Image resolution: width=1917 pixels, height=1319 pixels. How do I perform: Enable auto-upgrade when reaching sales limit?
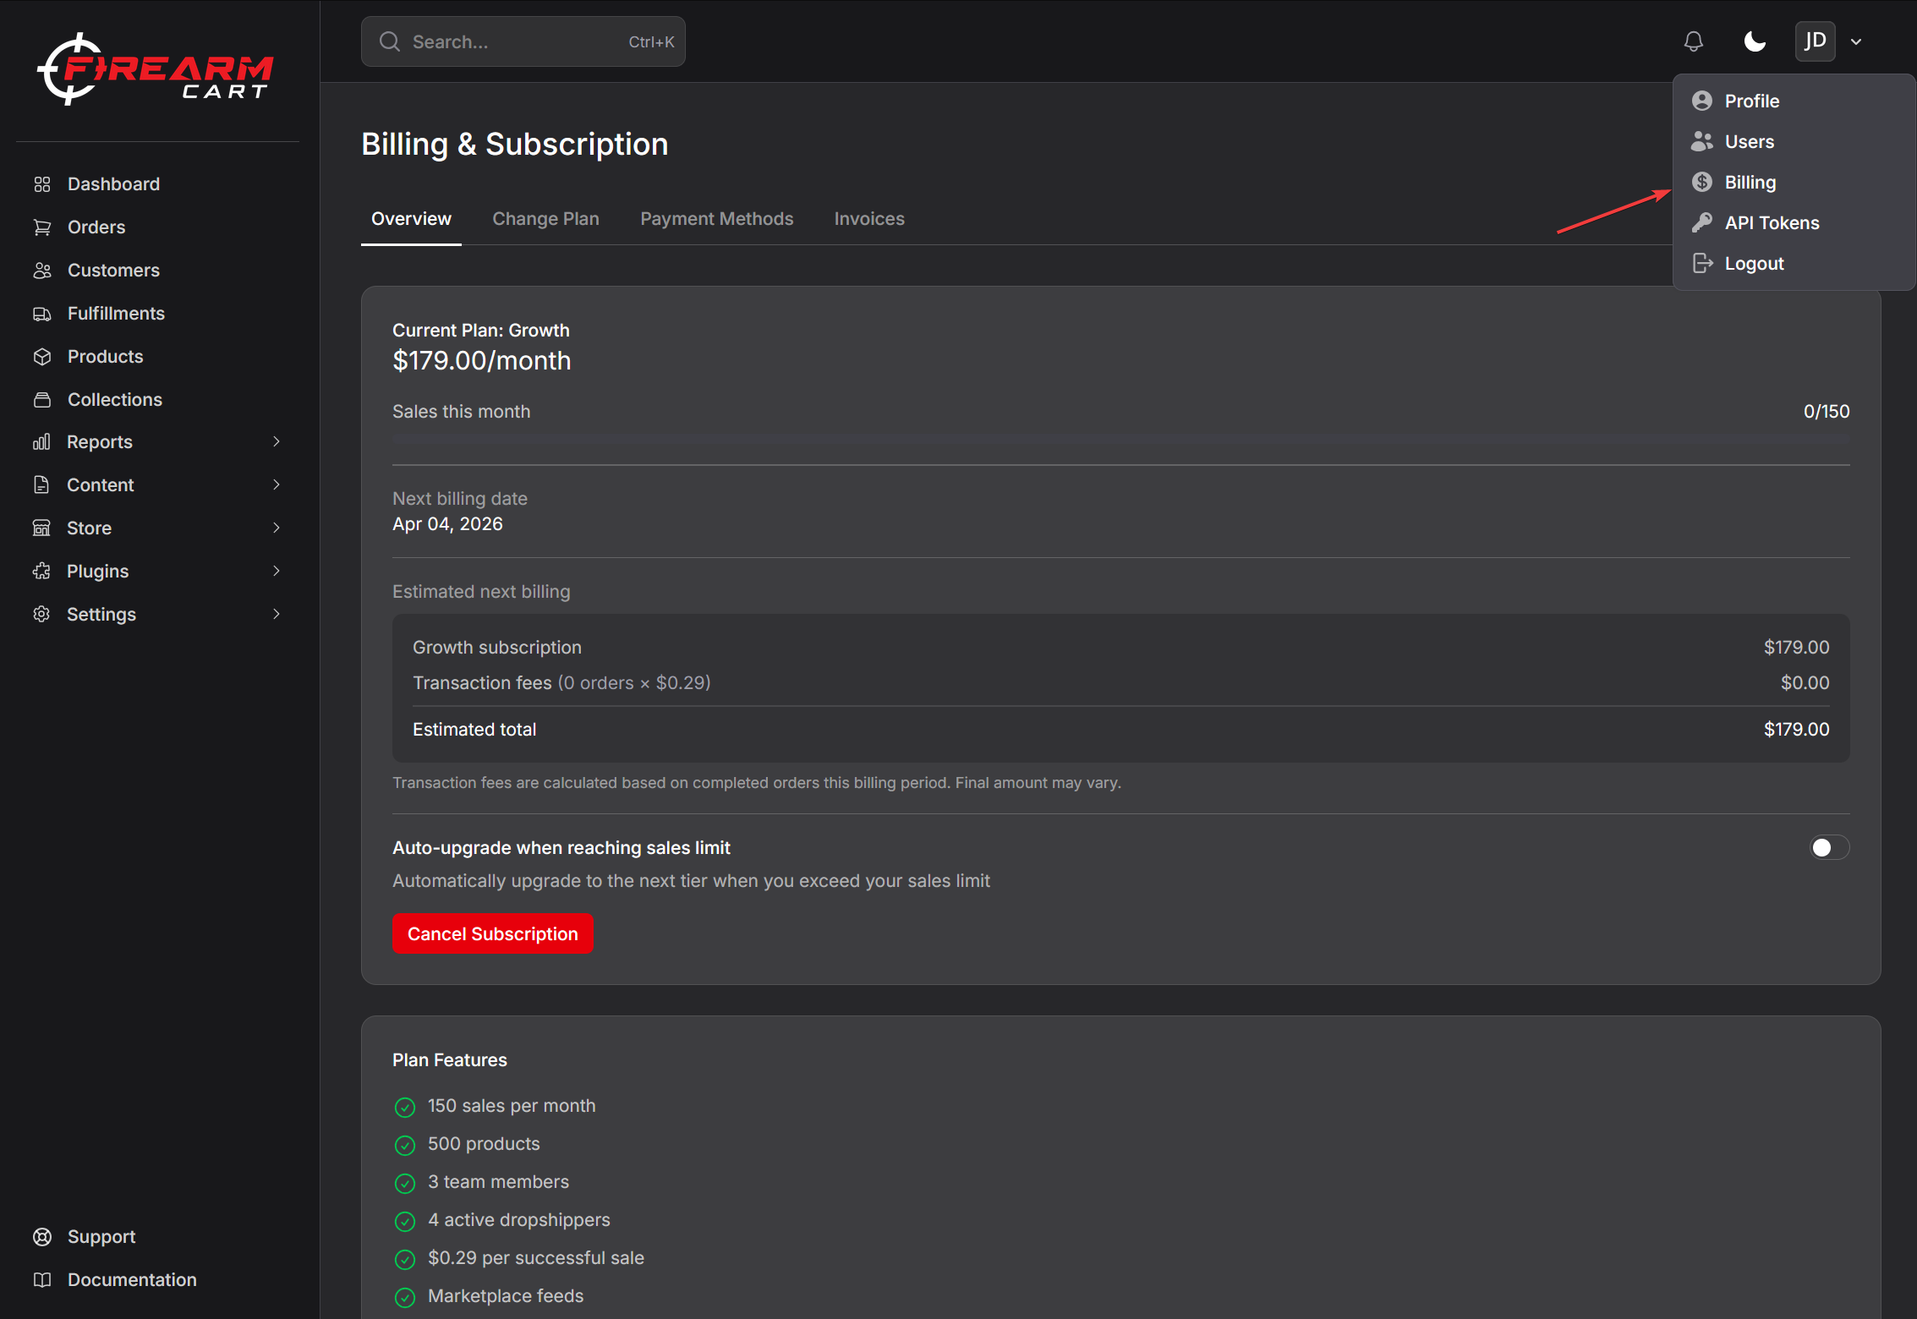[1829, 848]
